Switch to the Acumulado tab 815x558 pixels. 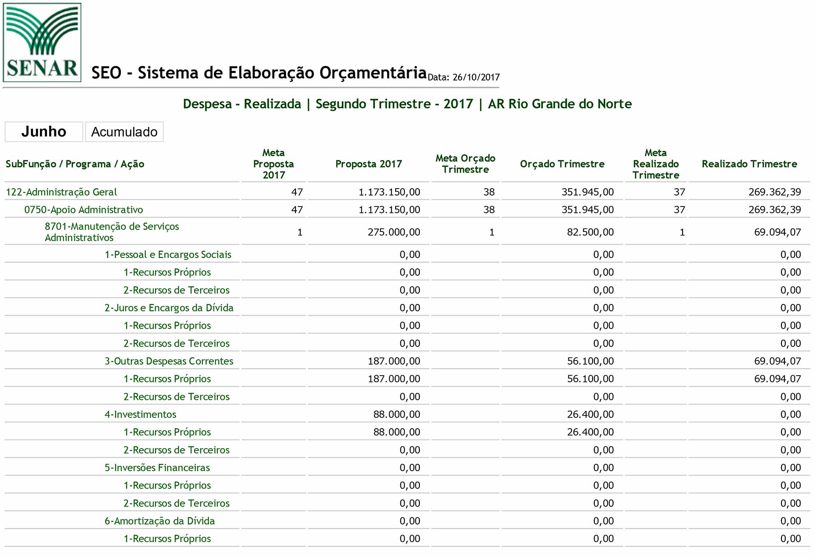(124, 132)
